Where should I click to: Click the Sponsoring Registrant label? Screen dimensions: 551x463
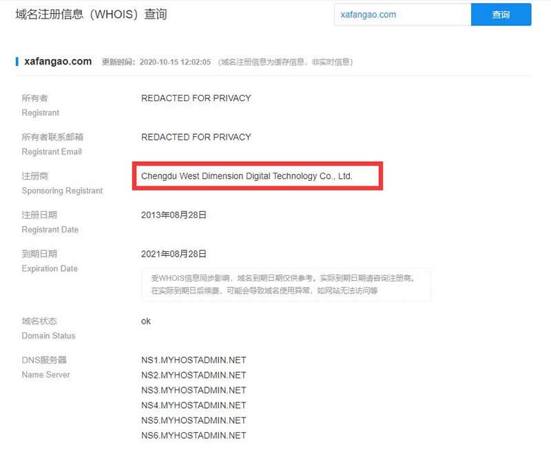pyautogui.click(x=62, y=191)
